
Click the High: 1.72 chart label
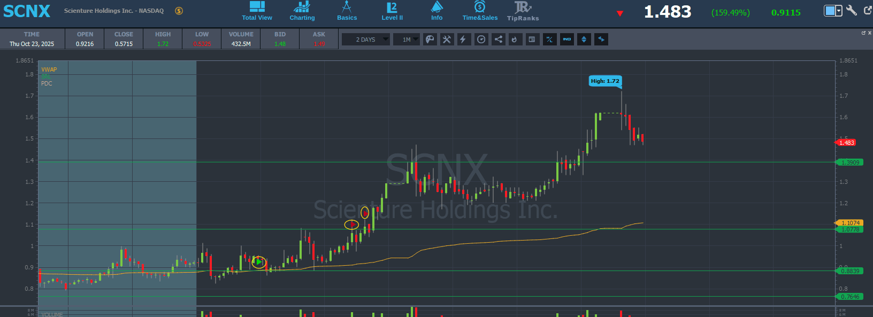pyautogui.click(x=605, y=81)
